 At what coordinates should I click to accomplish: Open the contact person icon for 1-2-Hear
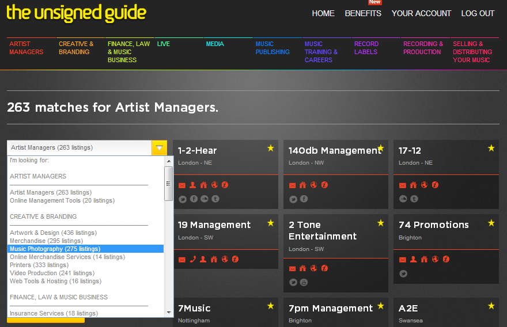[x=192, y=185]
